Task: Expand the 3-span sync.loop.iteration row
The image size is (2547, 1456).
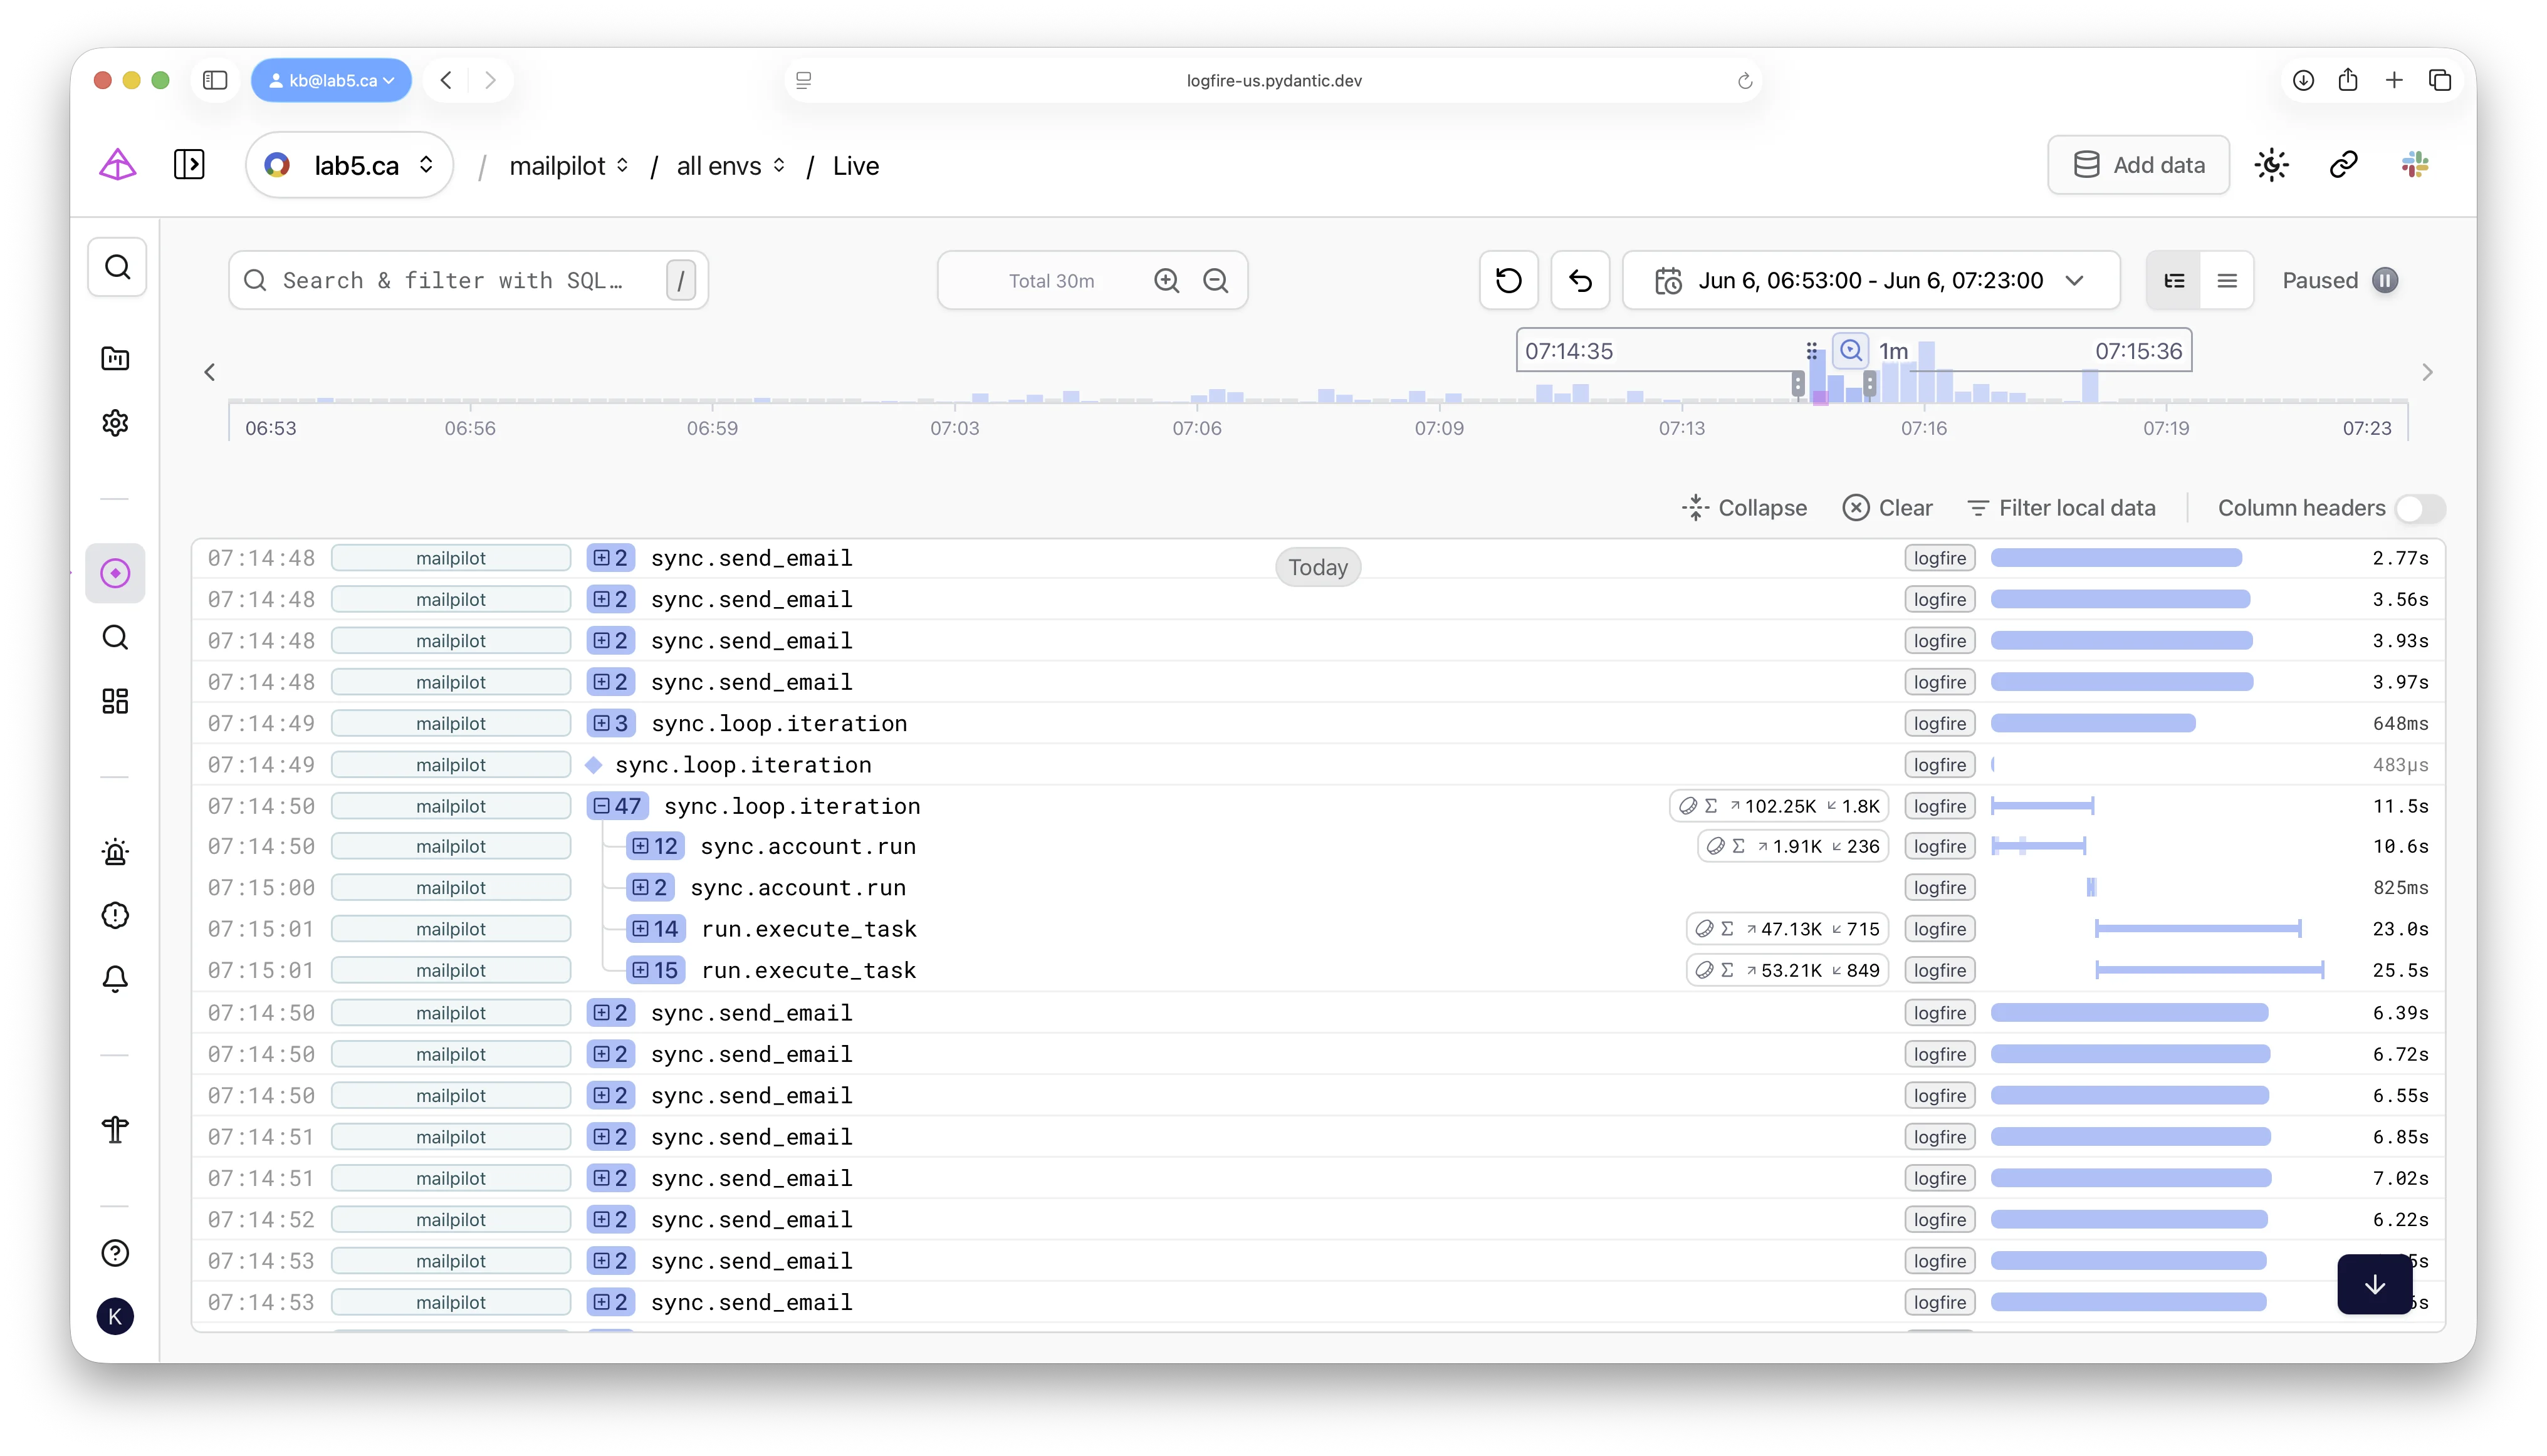Action: coord(610,723)
